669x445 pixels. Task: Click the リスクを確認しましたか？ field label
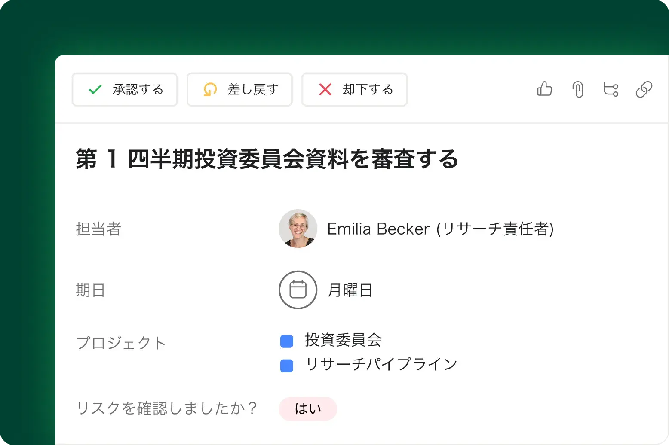tap(167, 408)
